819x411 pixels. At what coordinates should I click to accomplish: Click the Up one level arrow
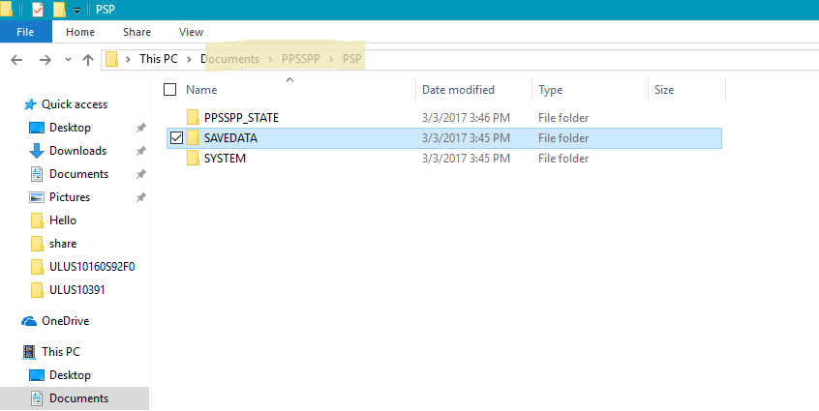click(88, 59)
